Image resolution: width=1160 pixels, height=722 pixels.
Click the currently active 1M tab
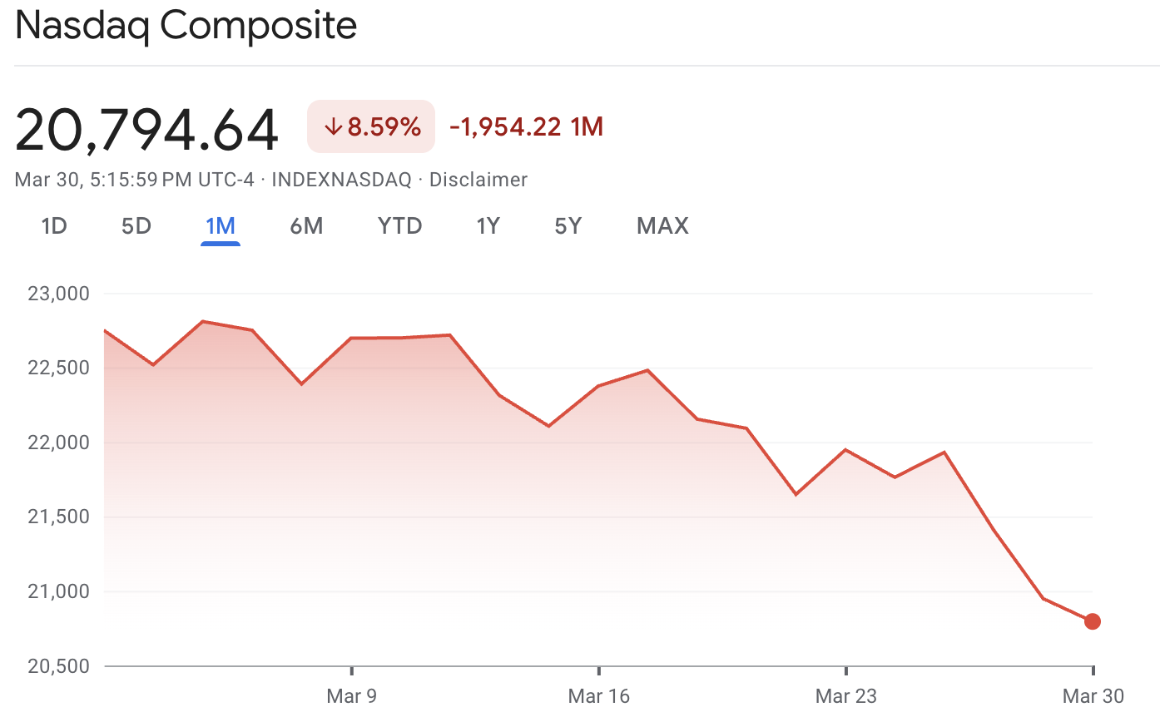[221, 225]
